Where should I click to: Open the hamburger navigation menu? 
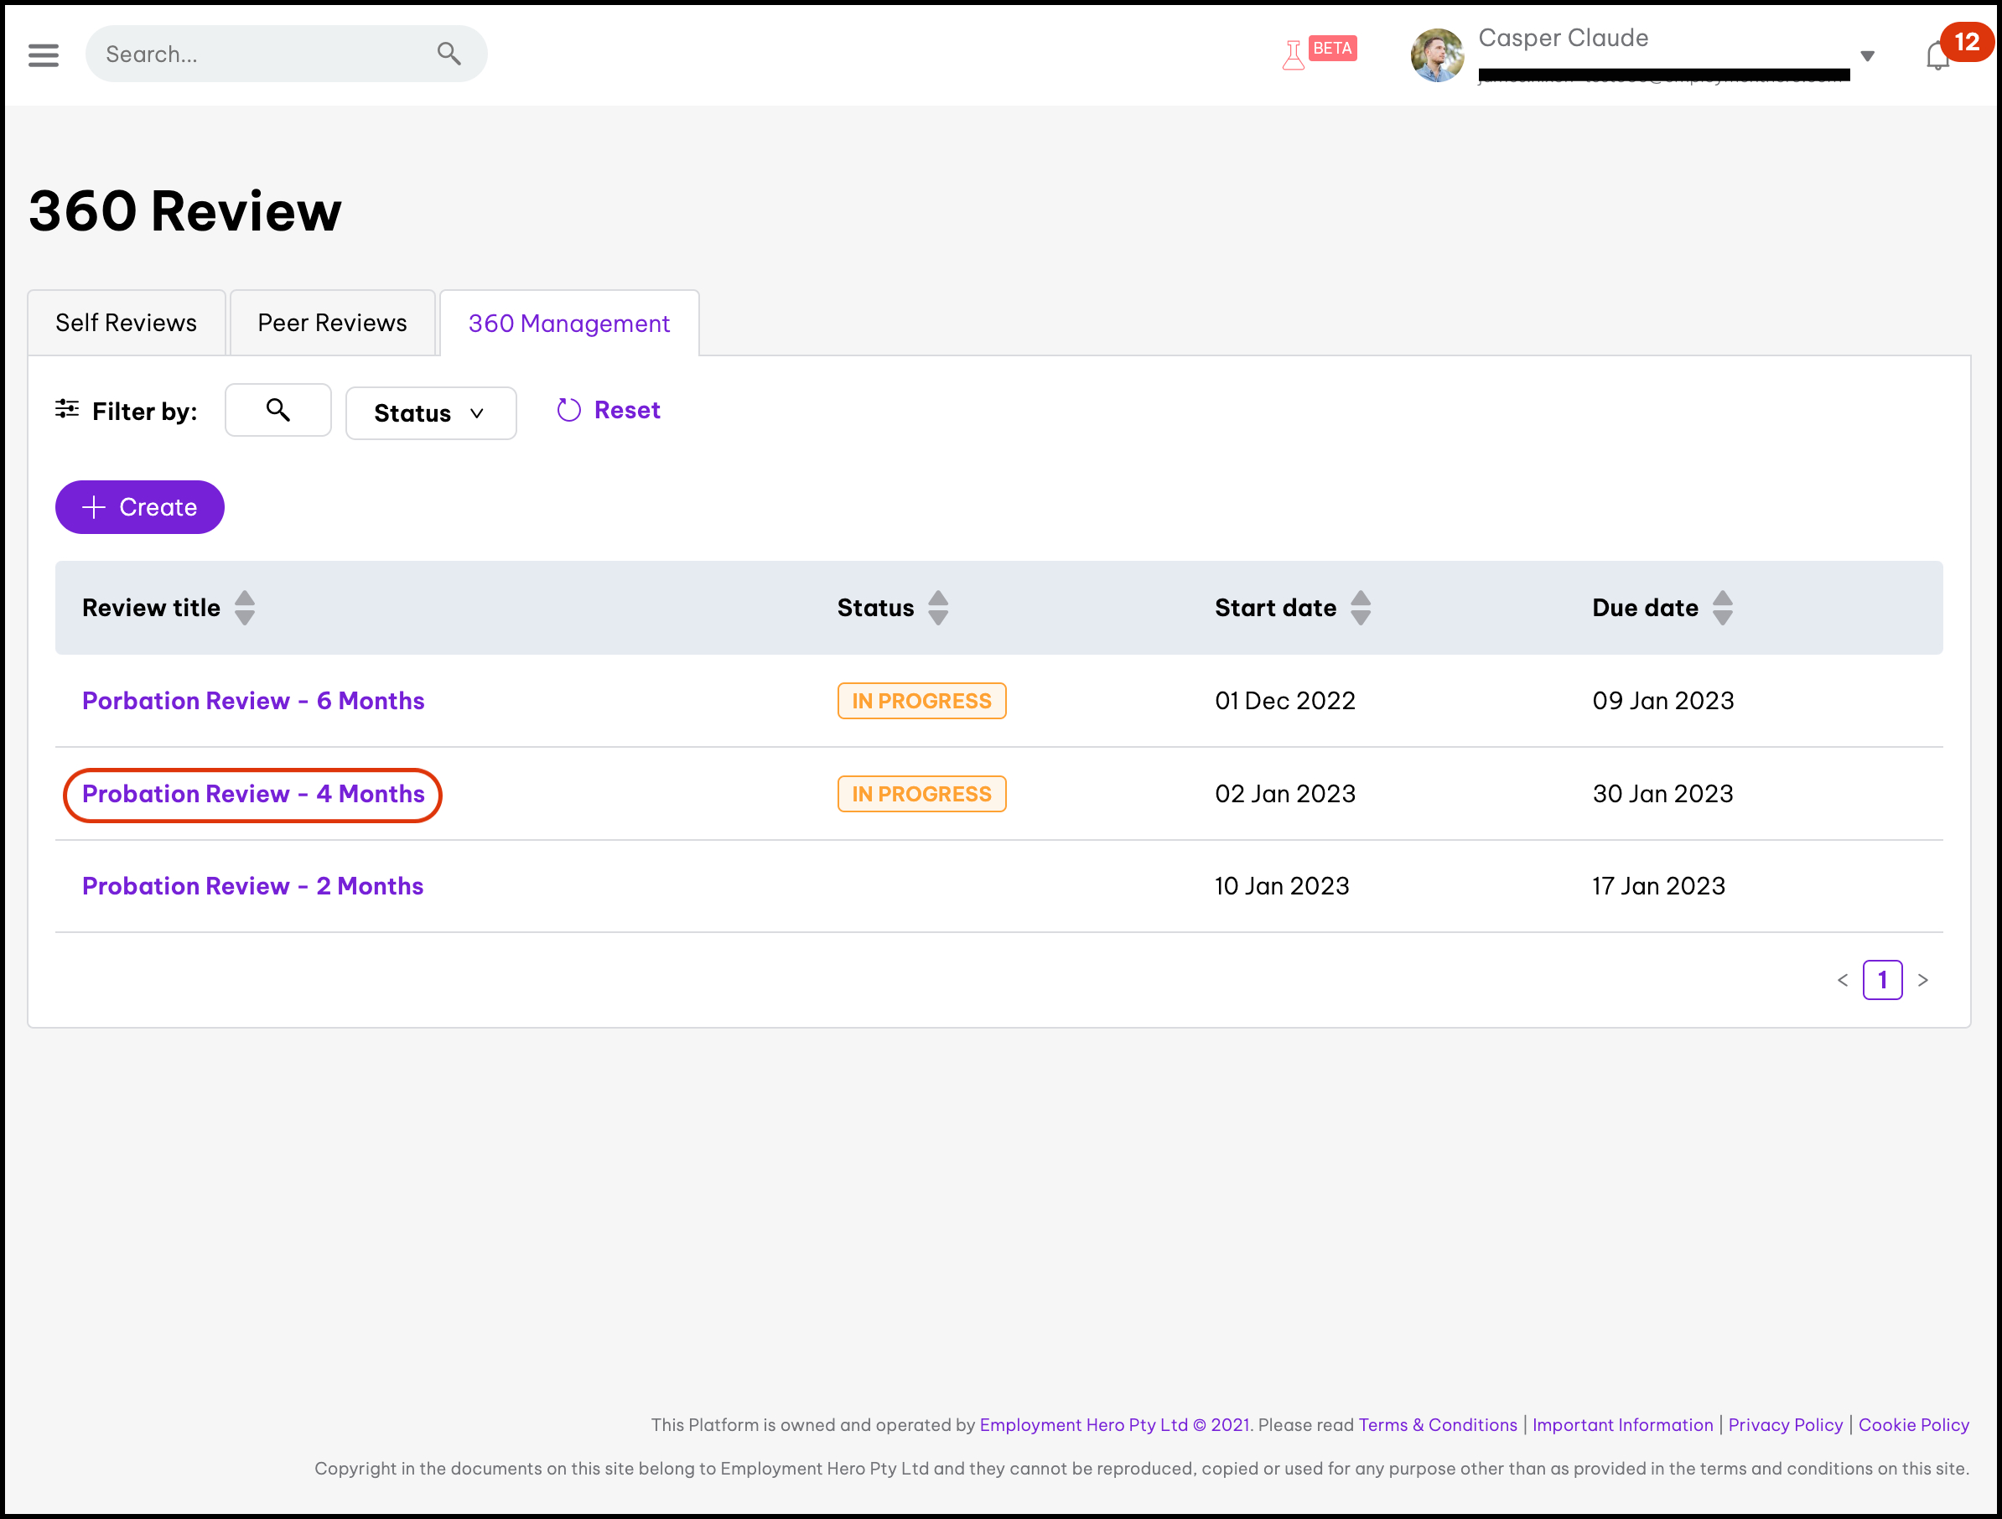pyautogui.click(x=44, y=54)
